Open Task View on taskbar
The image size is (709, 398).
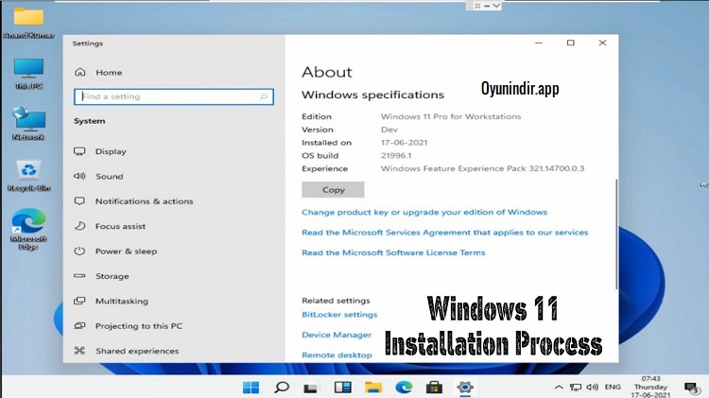311,388
